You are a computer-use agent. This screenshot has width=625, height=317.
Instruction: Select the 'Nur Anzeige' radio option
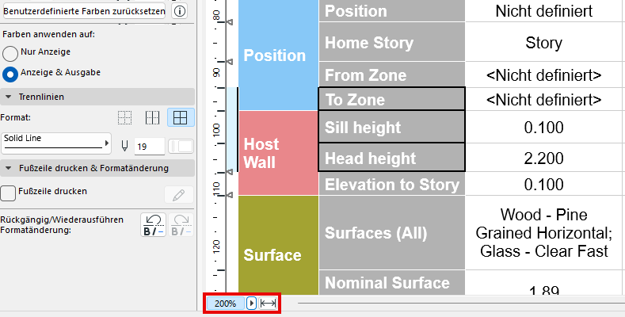pyautogui.click(x=10, y=53)
